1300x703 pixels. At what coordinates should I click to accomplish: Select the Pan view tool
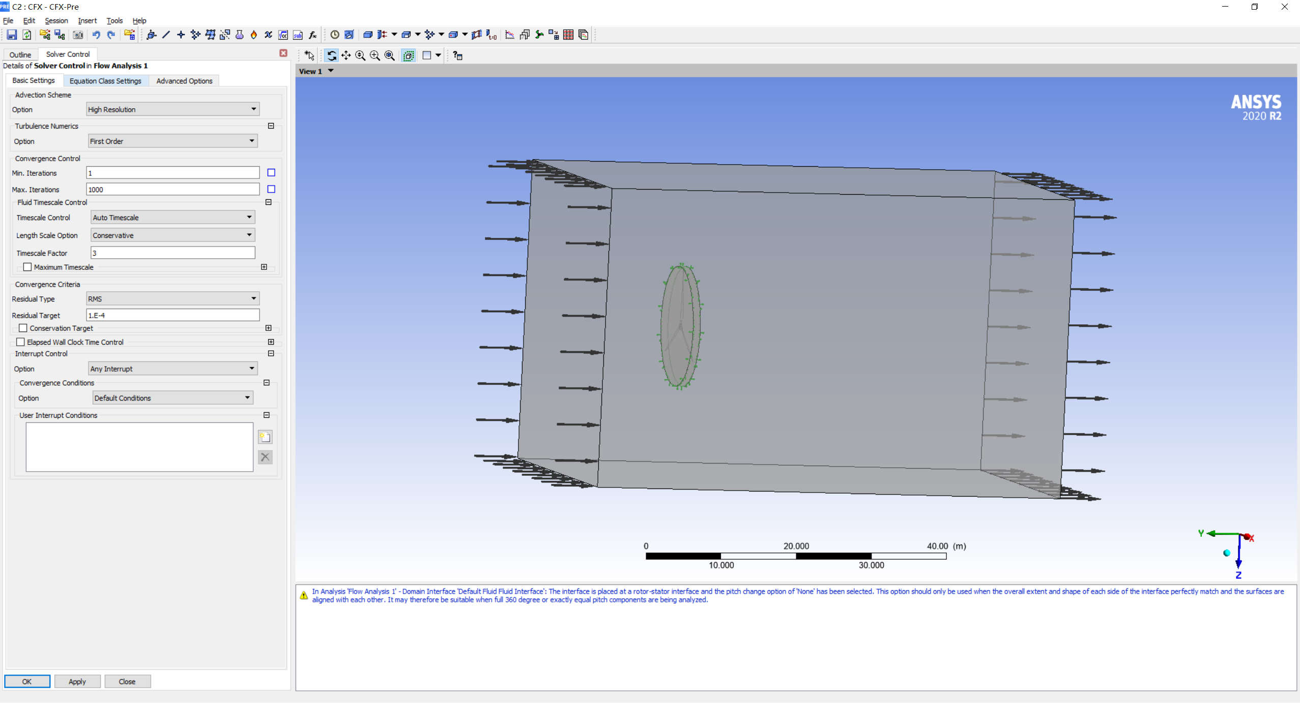[346, 55]
